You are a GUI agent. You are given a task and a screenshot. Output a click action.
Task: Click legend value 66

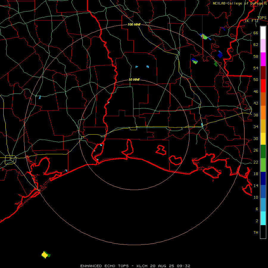tap(256, 33)
